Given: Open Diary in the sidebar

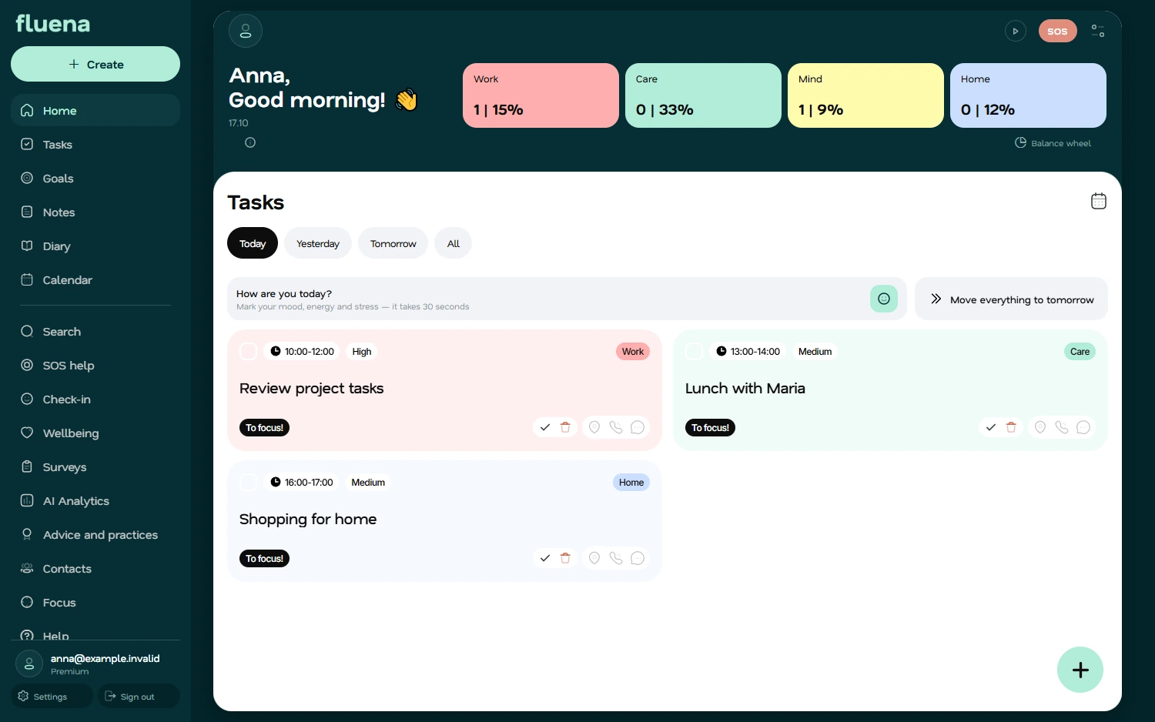Looking at the screenshot, I should click(x=95, y=246).
